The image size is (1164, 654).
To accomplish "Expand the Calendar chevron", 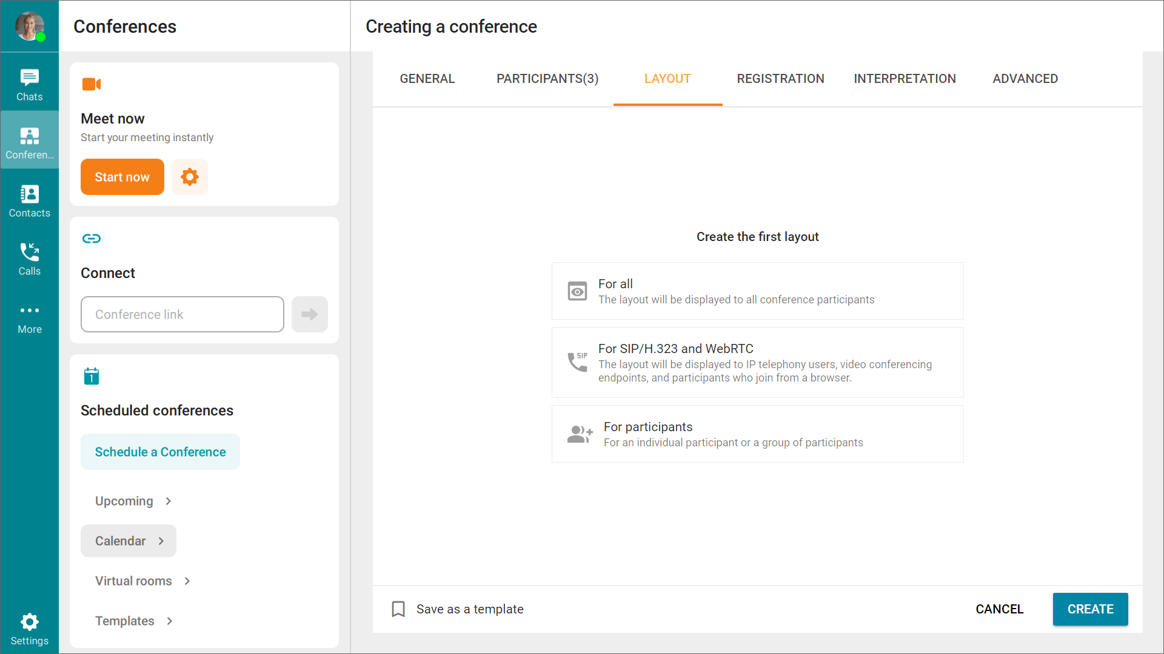I will coord(161,541).
